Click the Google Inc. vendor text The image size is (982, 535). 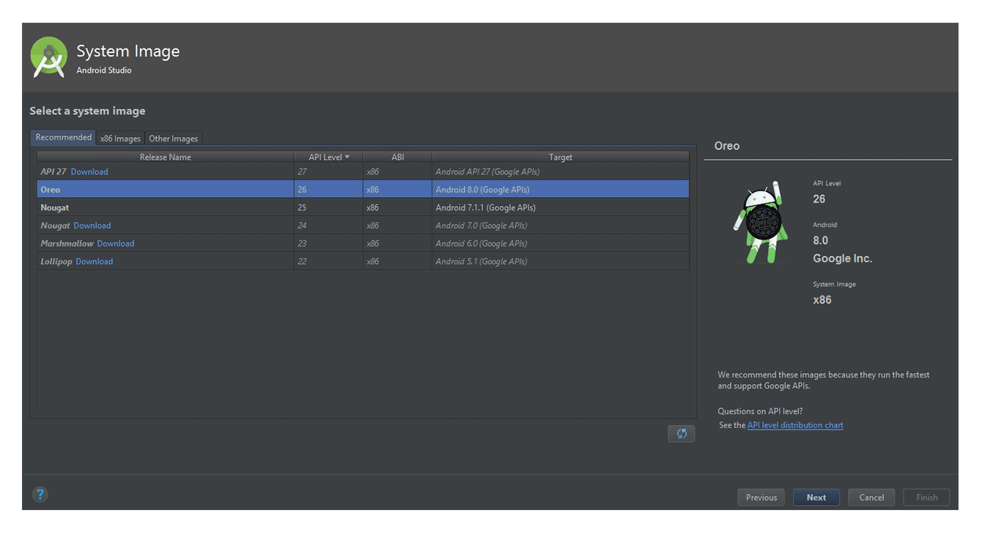[x=843, y=259]
